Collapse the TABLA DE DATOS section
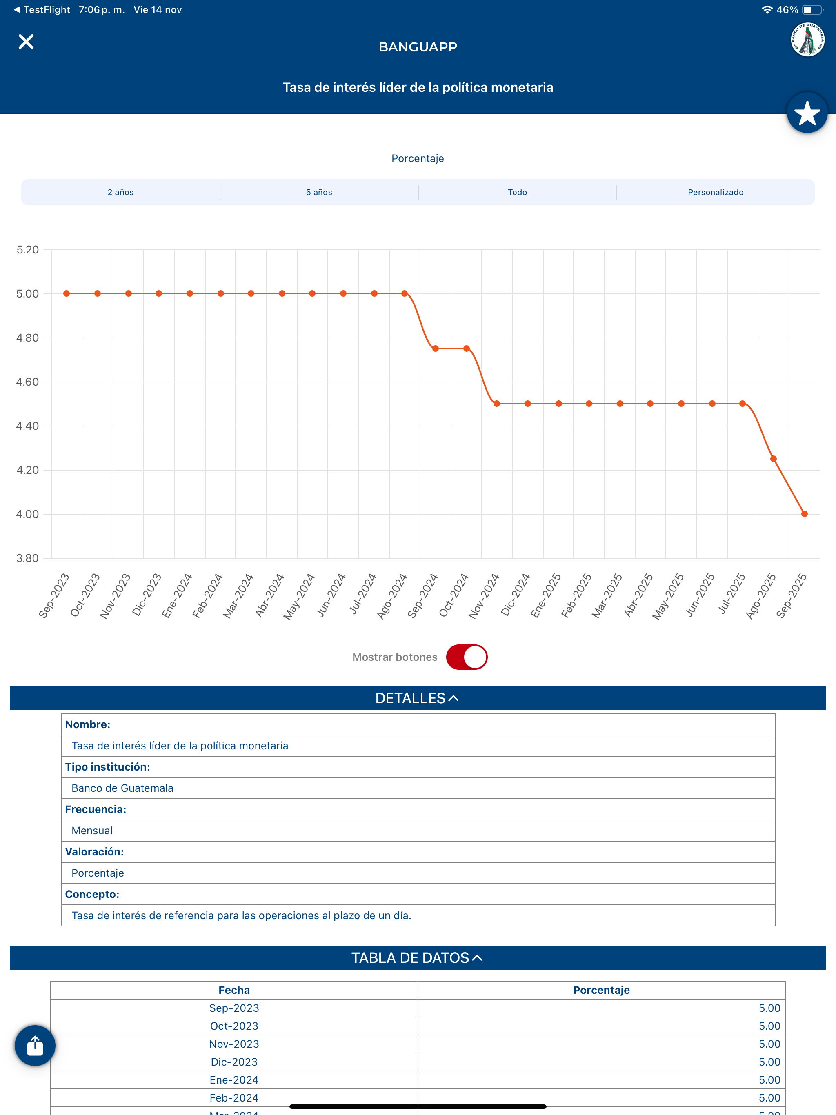836x1115 pixels. [418, 958]
